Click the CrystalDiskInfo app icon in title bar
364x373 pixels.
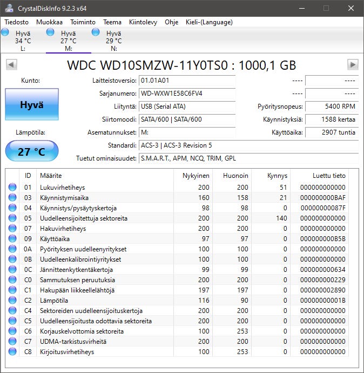(9, 8)
